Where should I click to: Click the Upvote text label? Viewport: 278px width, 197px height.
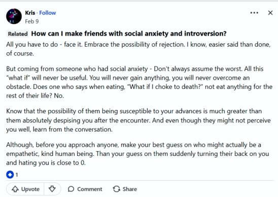click(30, 189)
